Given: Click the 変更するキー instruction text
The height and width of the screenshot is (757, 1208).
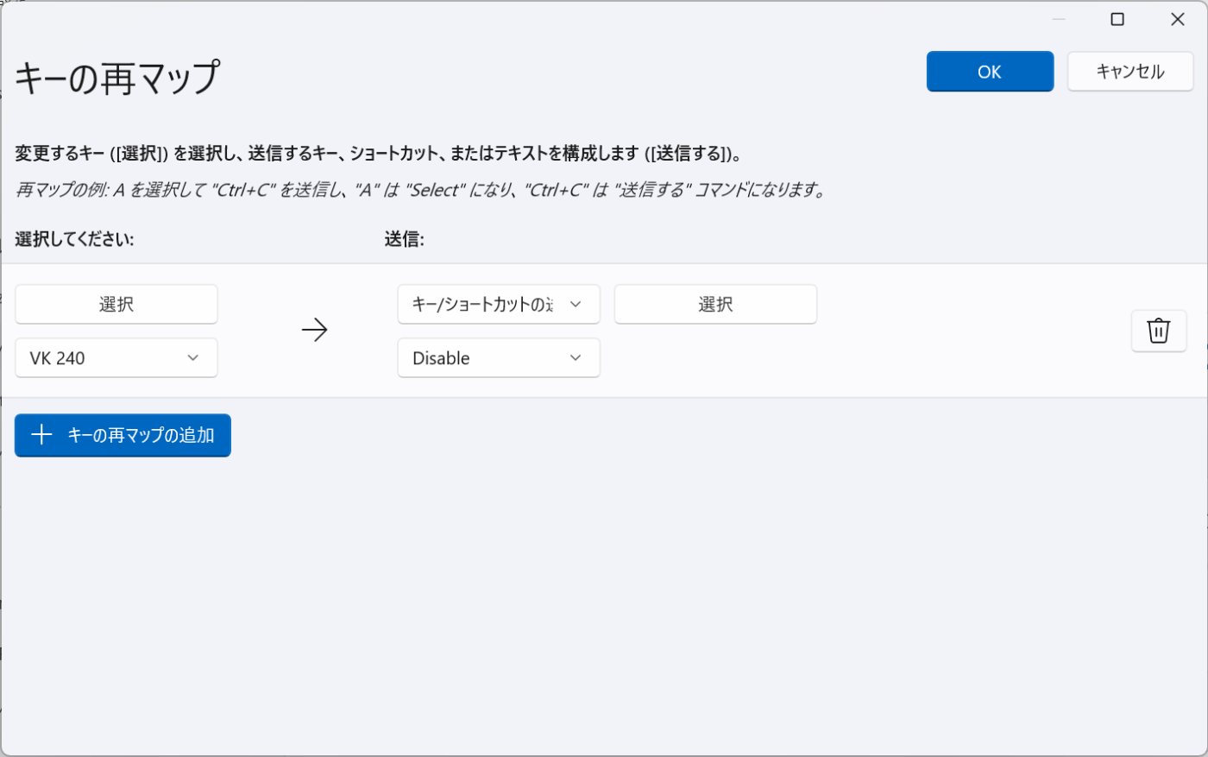Looking at the screenshot, I should point(378,154).
